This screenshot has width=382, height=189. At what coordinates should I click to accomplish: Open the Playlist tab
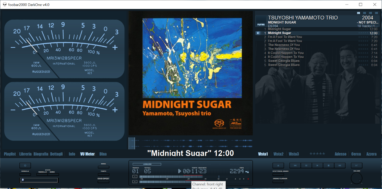(x=10, y=154)
